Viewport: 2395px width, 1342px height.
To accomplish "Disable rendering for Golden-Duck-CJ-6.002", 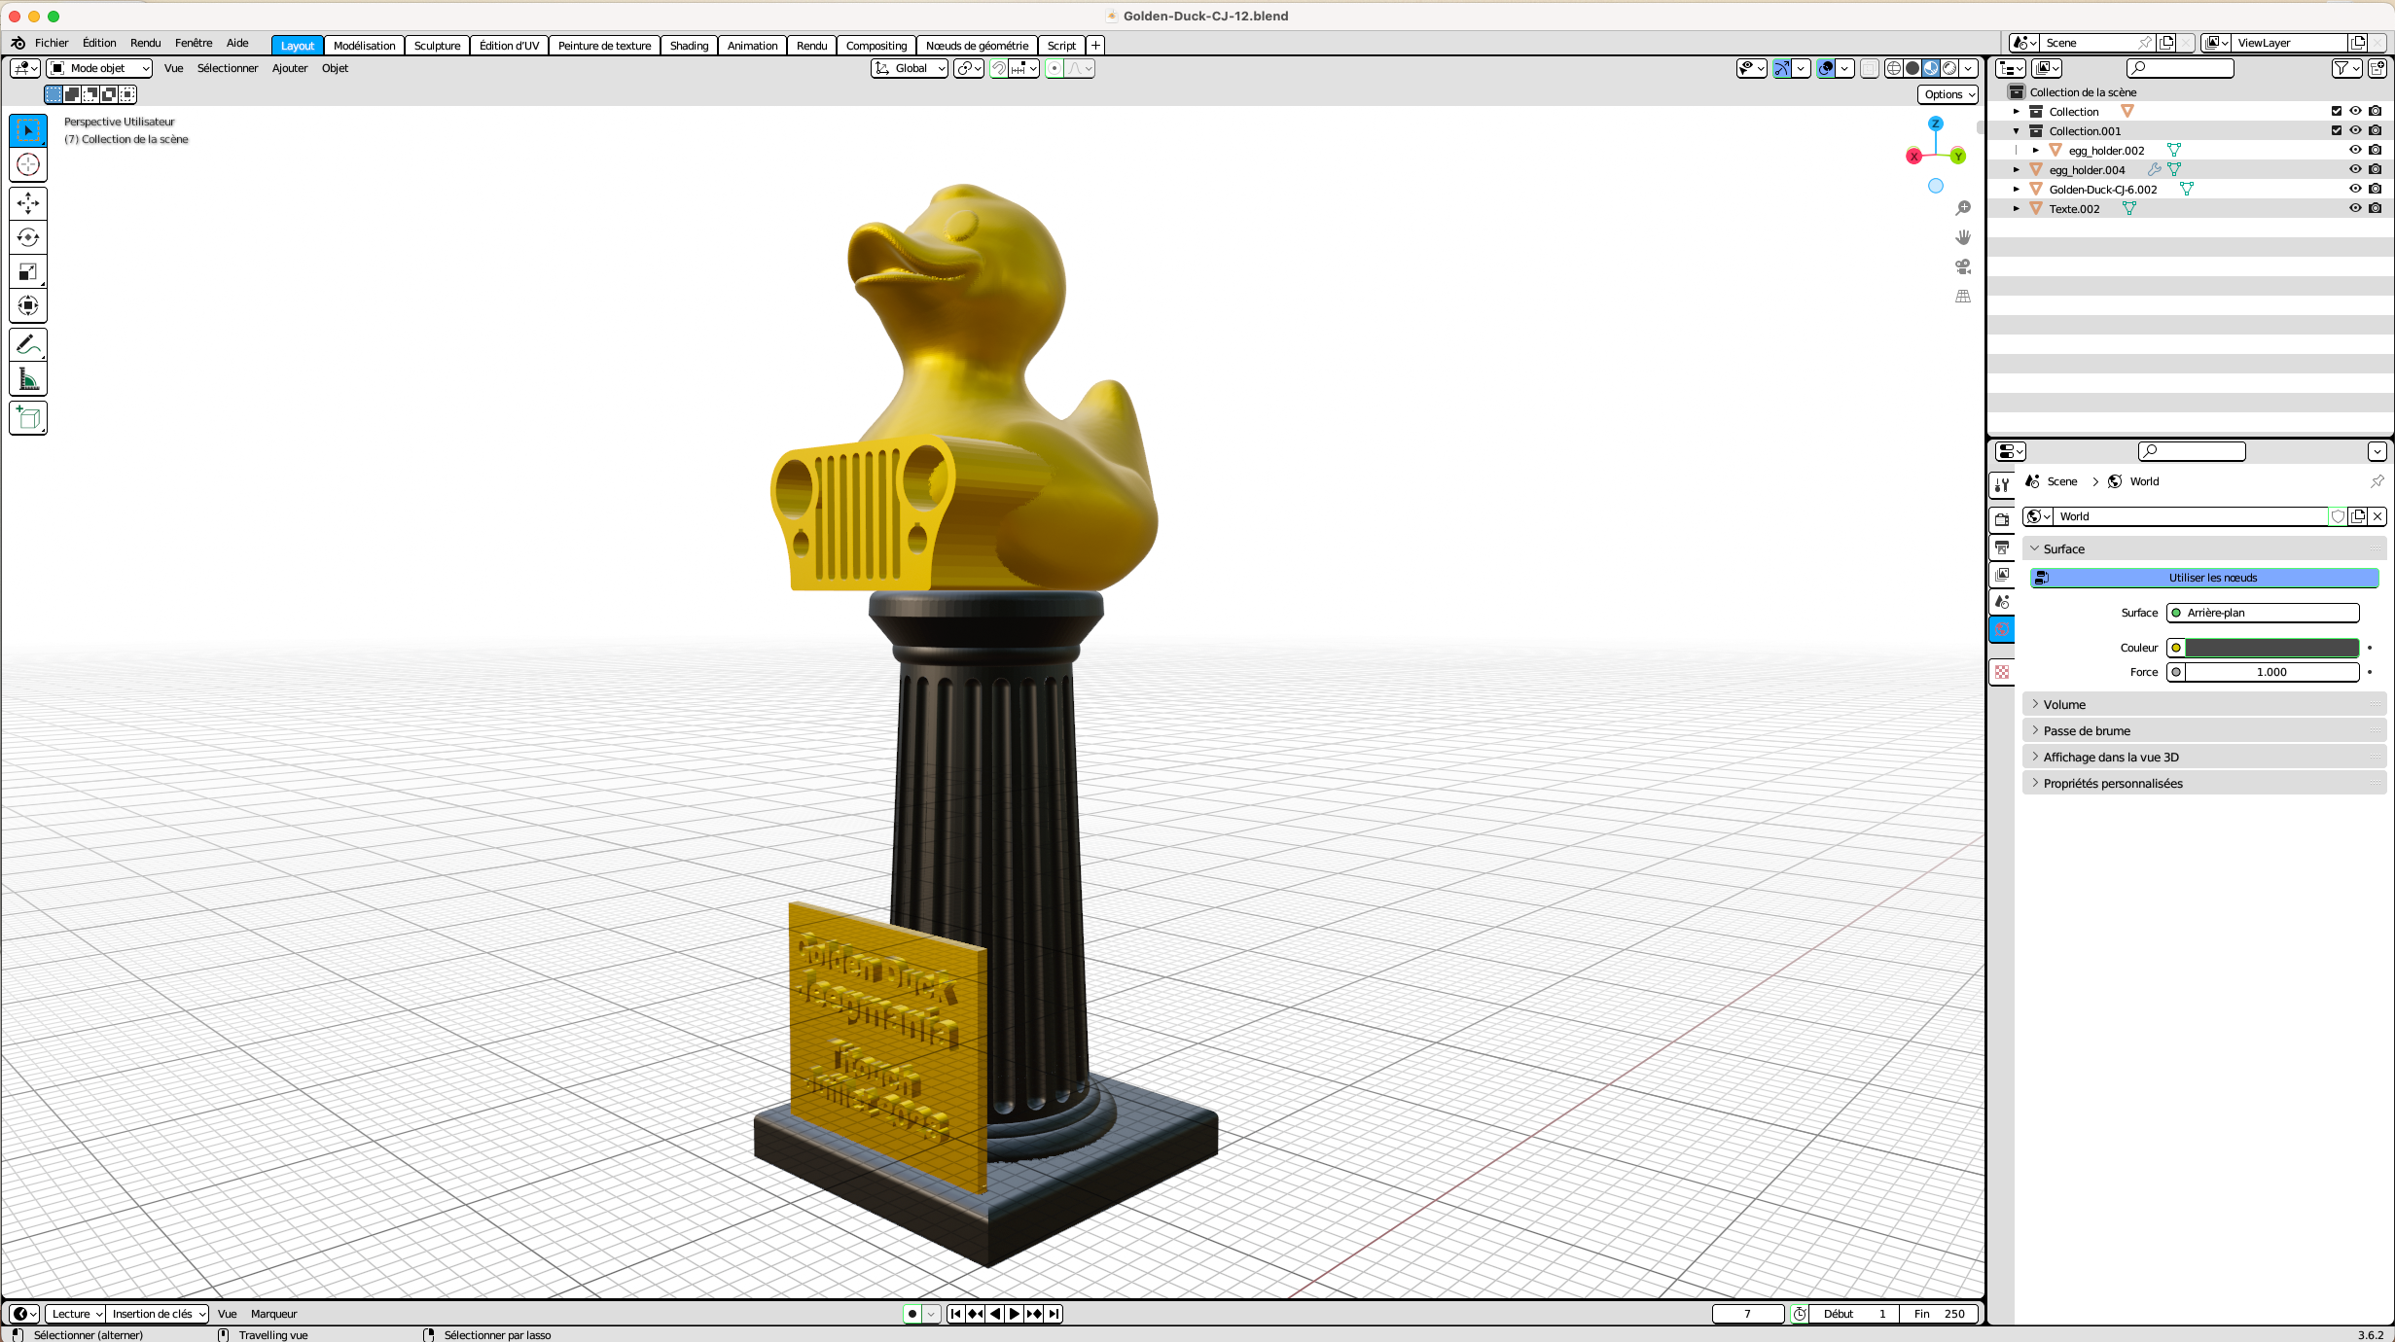I will click(2375, 189).
